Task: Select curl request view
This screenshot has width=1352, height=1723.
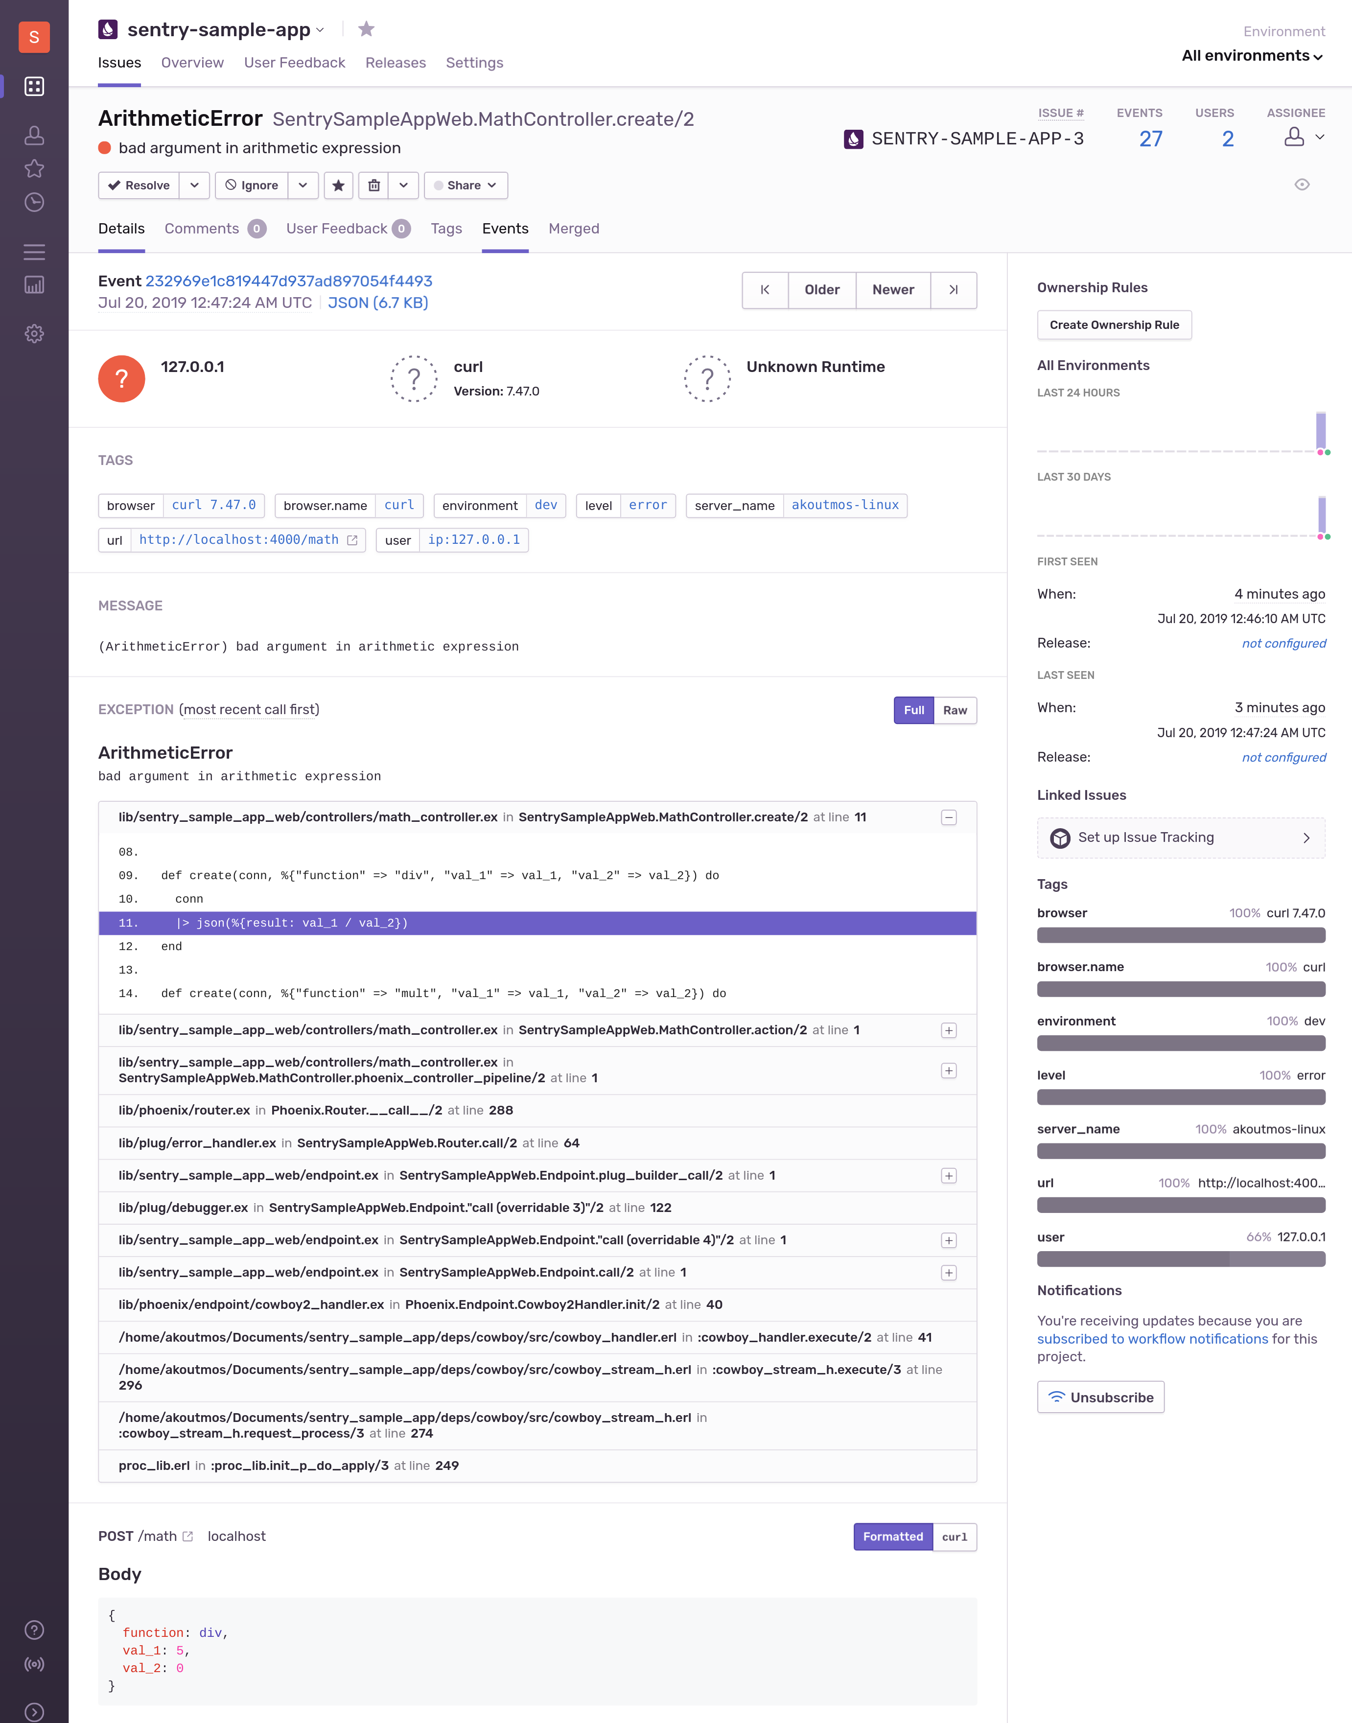Action: [955, 1536]
